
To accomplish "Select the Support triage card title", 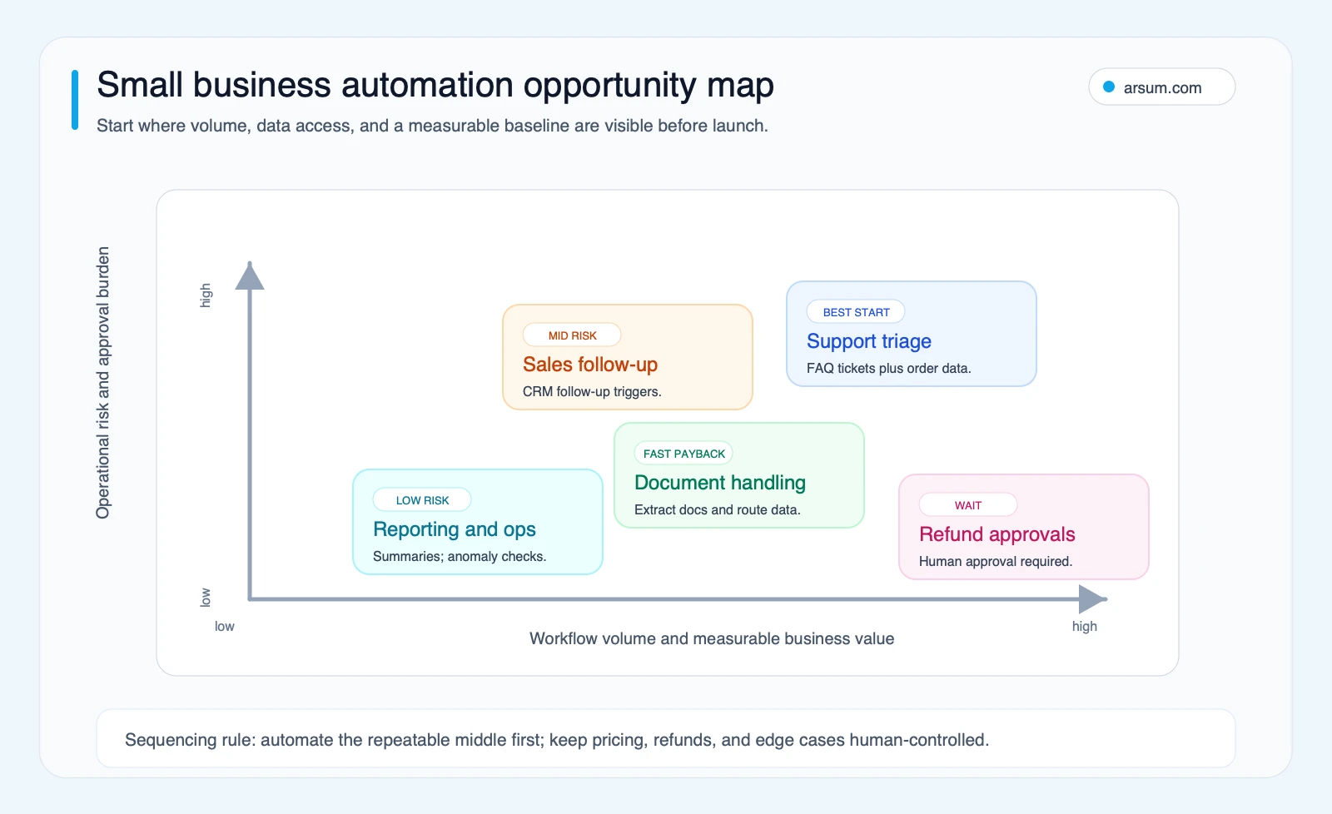I will point(868,341).
